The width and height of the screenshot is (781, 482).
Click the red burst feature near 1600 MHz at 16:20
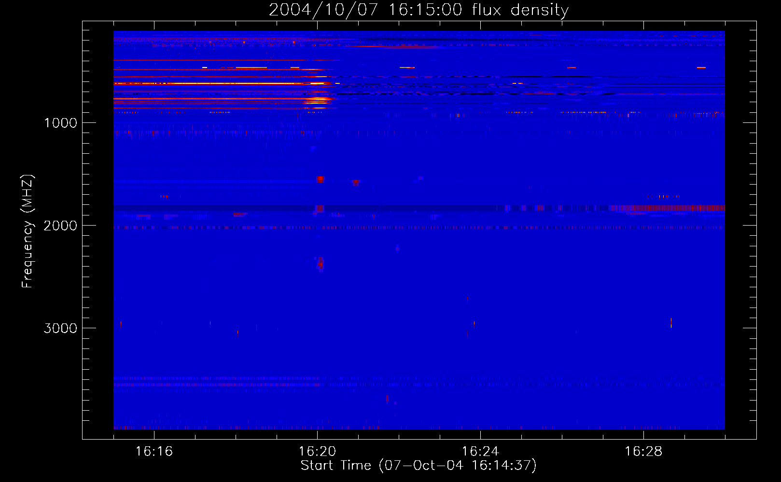point(320,179)
